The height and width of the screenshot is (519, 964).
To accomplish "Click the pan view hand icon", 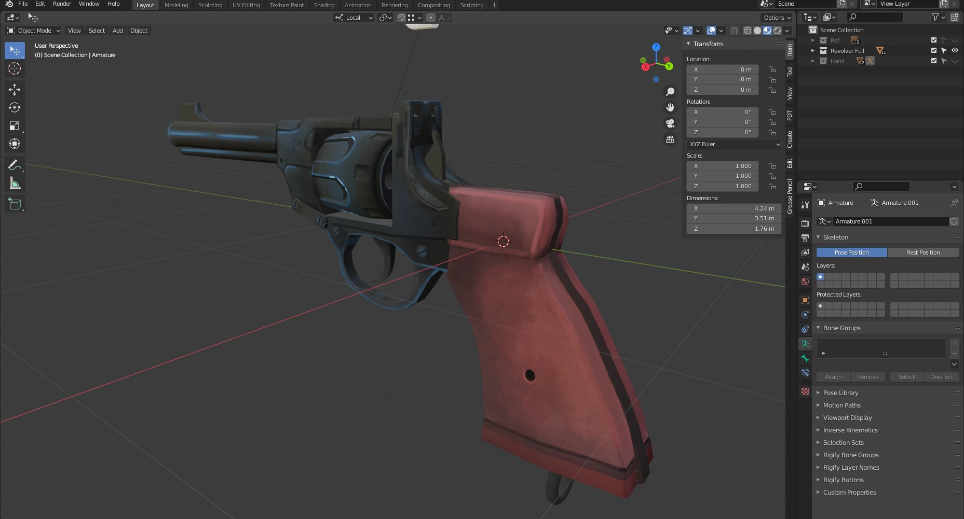I will pos(670,107).
